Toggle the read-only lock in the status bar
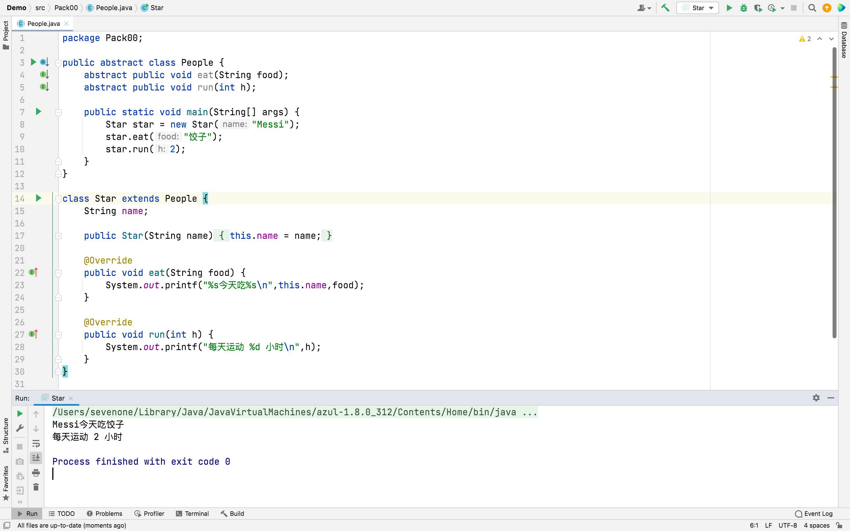Image resolution: width=850 pixels, height=531 pixels. [x=839, y=525]
